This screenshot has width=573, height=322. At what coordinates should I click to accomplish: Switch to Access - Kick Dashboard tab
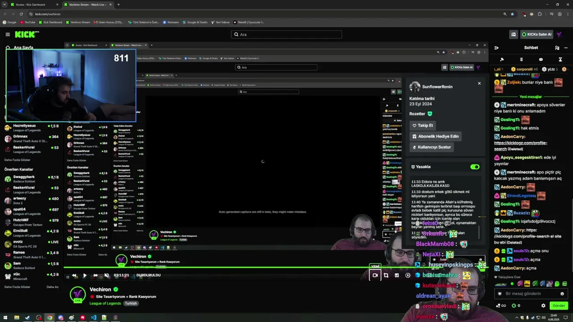(34, 4)
